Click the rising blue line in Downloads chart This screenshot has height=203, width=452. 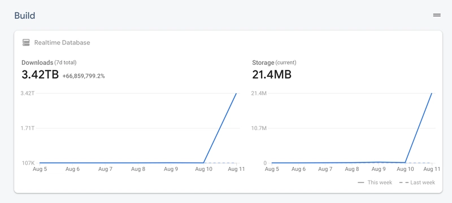coord(220,128)
